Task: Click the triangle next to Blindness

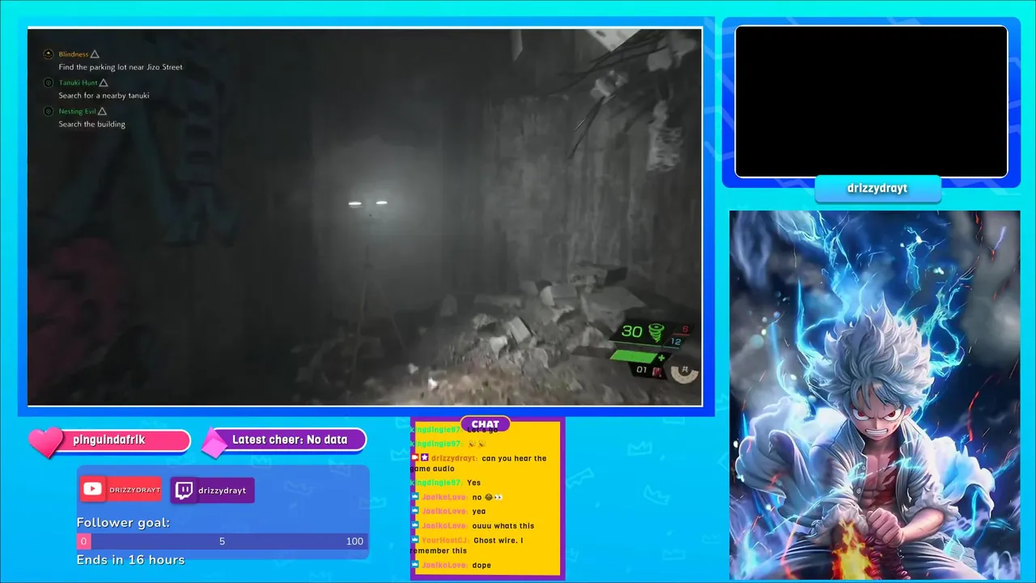Action: pyautogui.click(x=95, y=54)
